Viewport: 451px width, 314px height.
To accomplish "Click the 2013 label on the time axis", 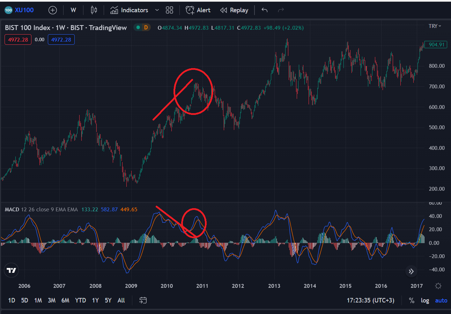I will (x=274, y=286).
